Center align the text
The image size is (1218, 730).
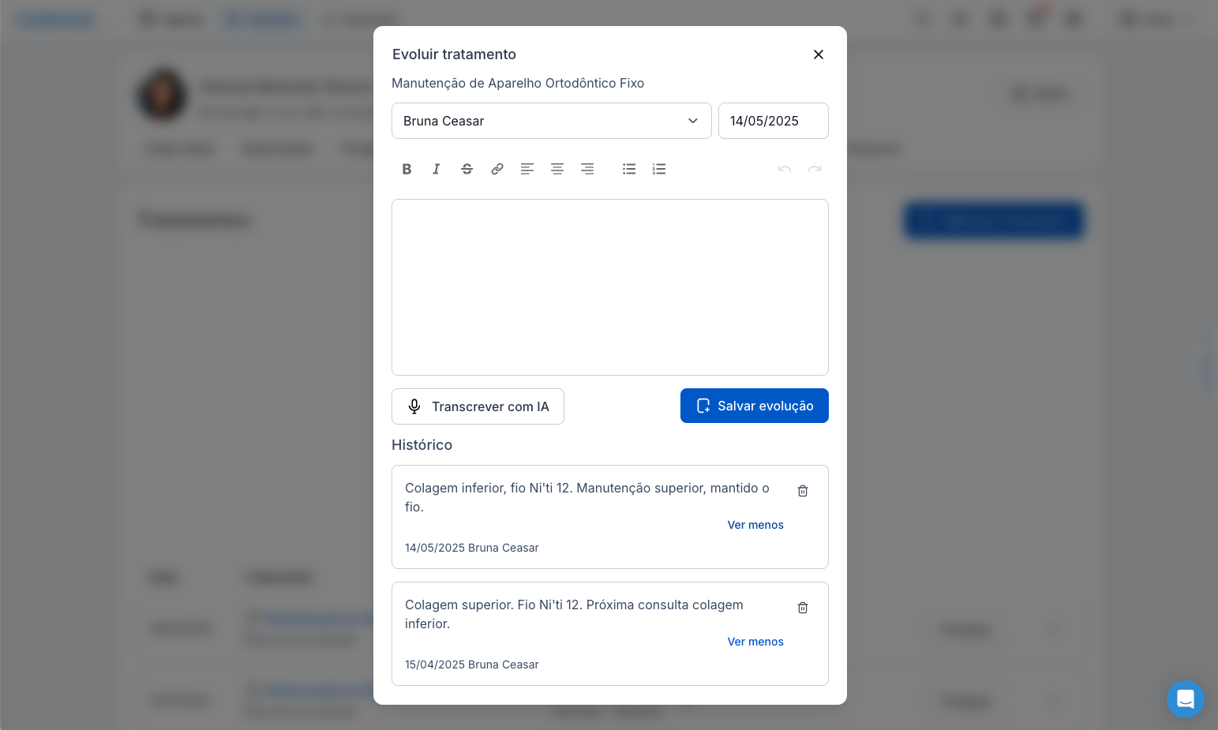pyautogui.click(x=557, y=169)
